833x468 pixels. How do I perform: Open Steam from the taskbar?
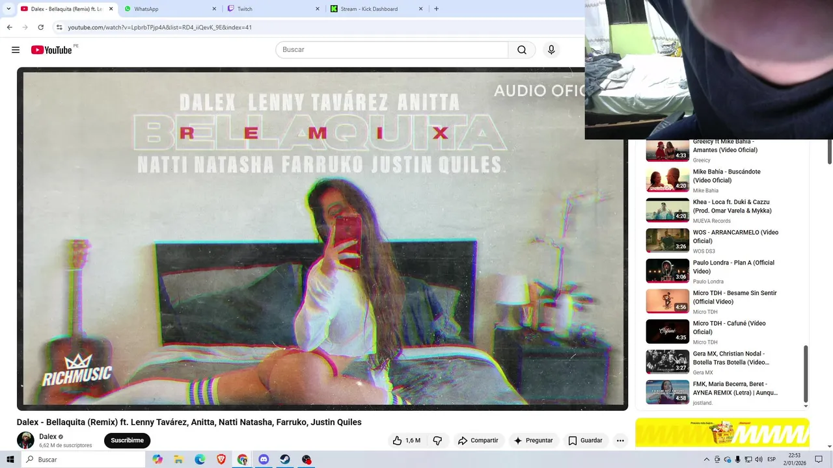click(285, 460)
